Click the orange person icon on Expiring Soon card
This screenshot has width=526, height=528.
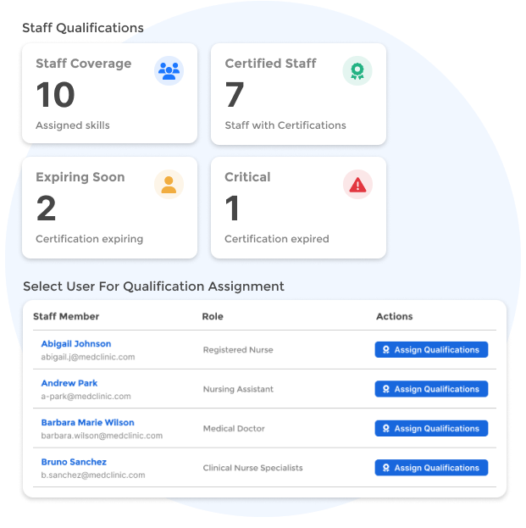(x=169, y=184)
